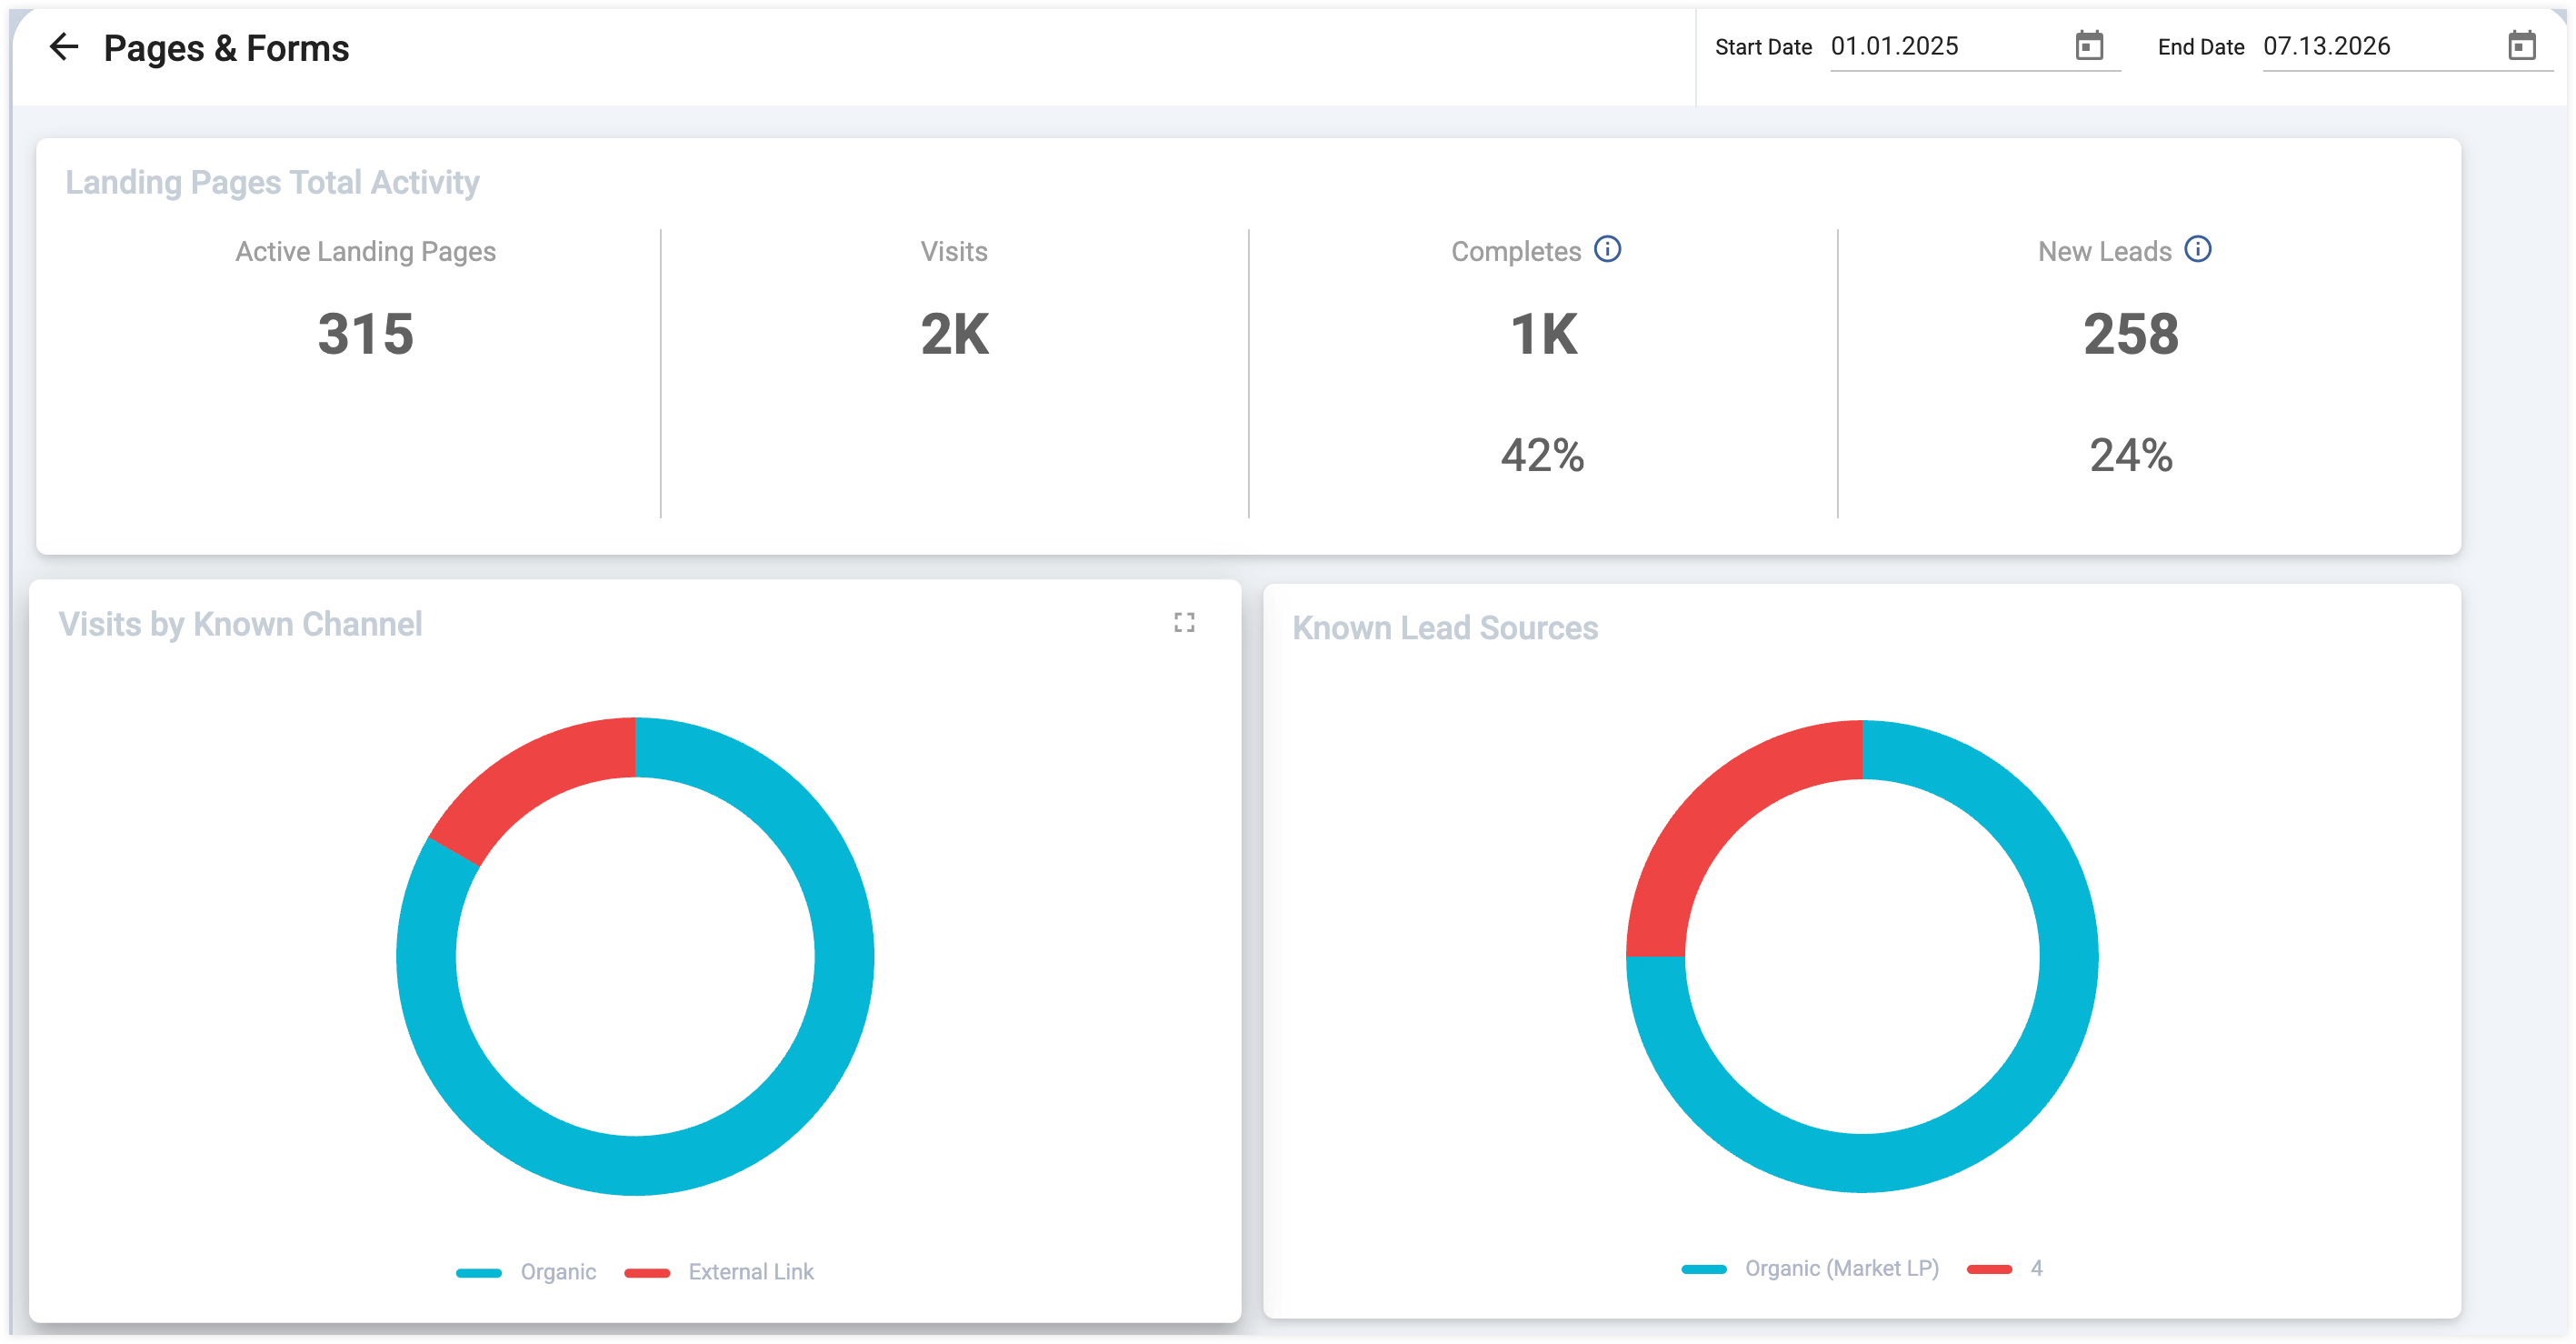Screen dimensions: 2576x1344
Task: Open the Start Date calendar picker icon
Action: point(2089,46)
